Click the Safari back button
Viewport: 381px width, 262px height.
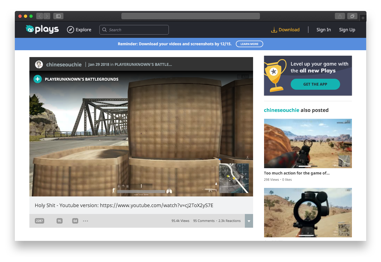(x=40, y=16)
